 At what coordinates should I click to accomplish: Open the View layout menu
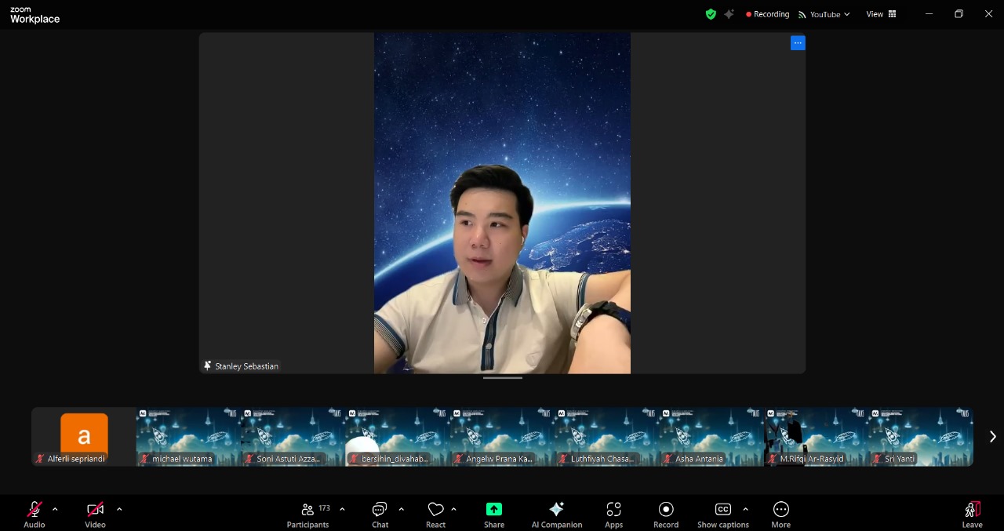click(x=882, y=14)
